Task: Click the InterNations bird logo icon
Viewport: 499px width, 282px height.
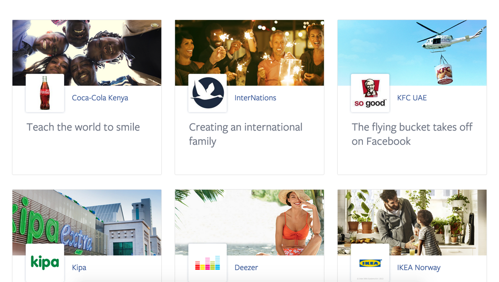Action: pos(207,93)
